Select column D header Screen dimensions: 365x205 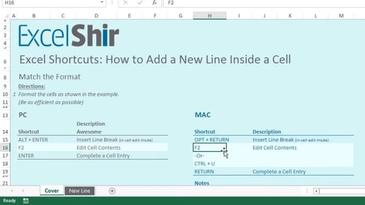(96, 16)
